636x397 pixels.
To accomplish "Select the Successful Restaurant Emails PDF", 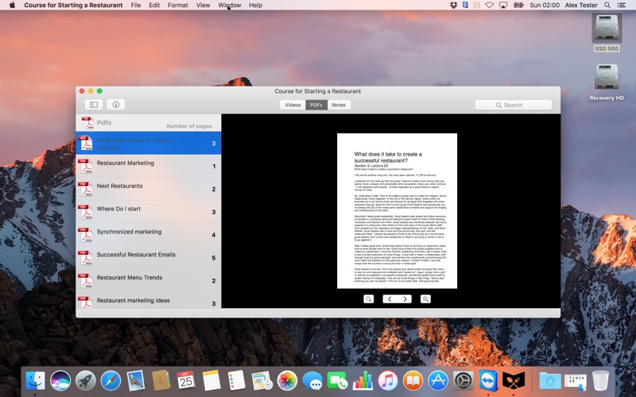I will pos(149,257).
